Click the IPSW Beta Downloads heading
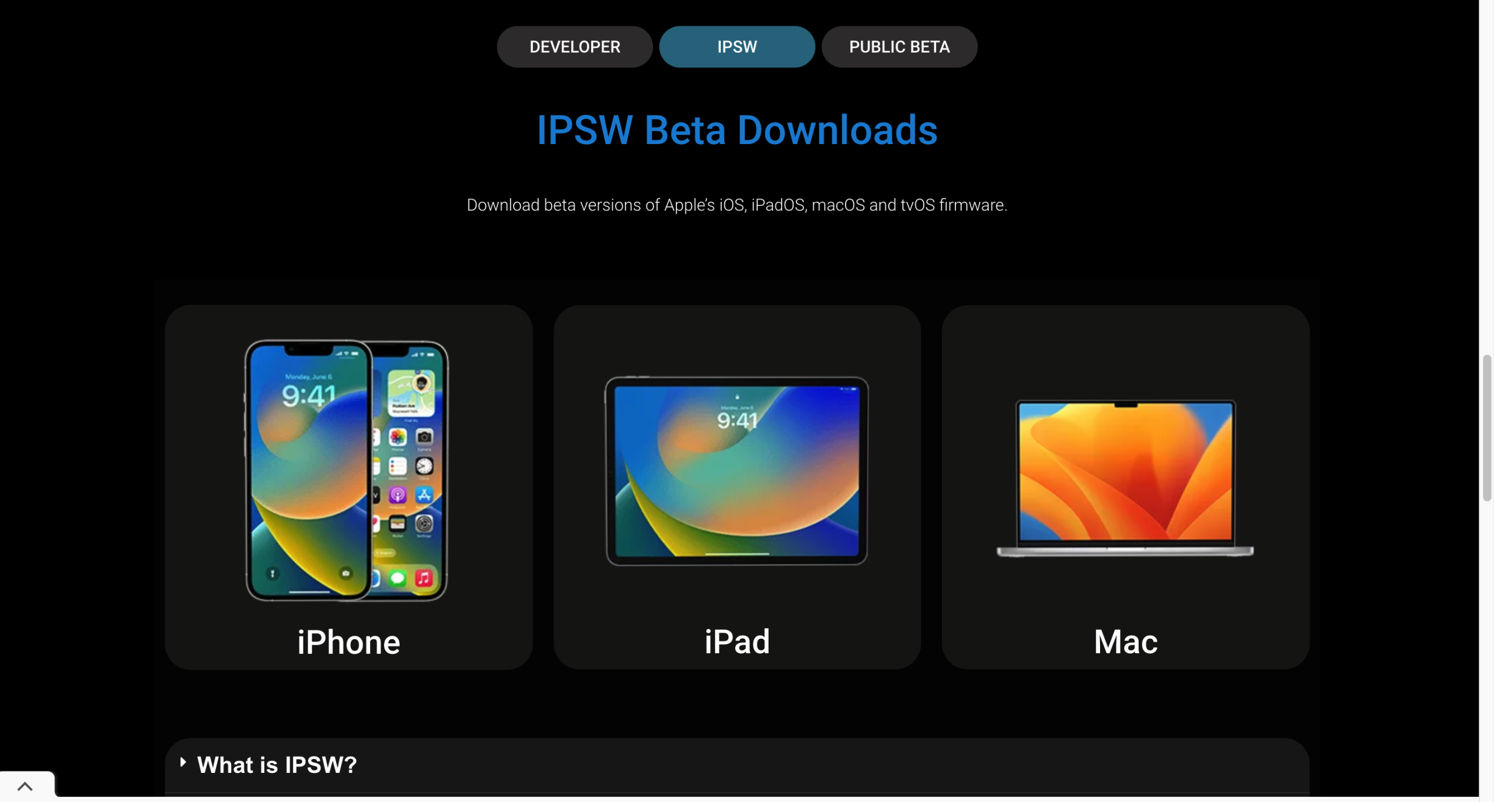1494x802 pixels. [x=736, y=130]
